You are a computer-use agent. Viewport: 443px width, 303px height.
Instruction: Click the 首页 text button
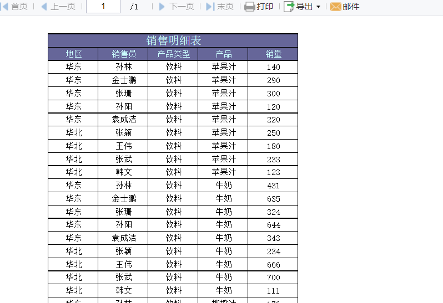[x=19, y=6]
